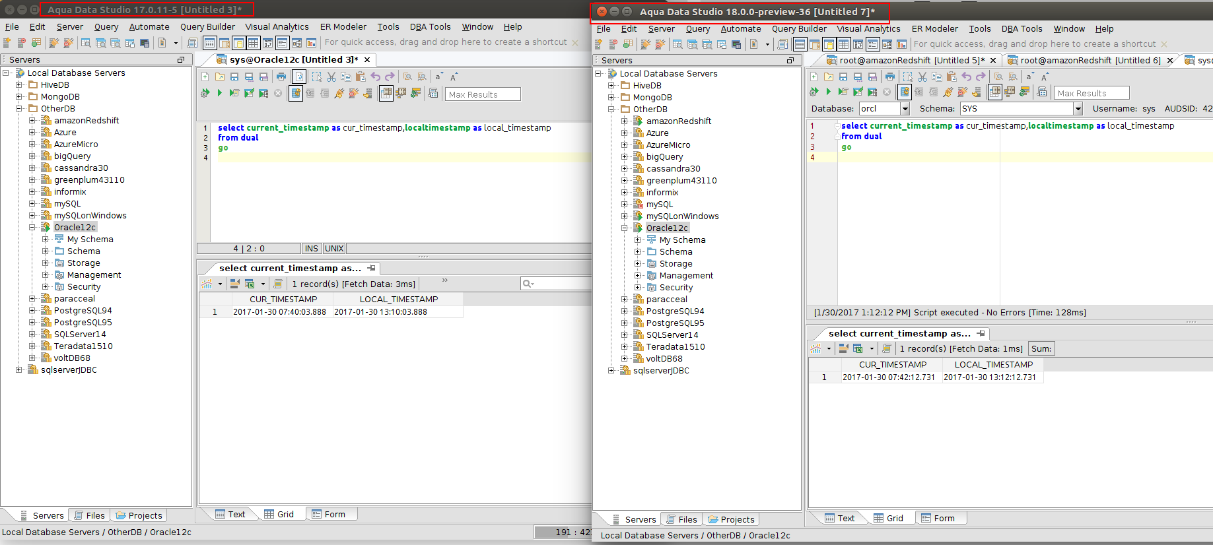Screen dimensions: 1213x545
Task: Open DBA Tools menu in 17.0 window
Action: 431,27
